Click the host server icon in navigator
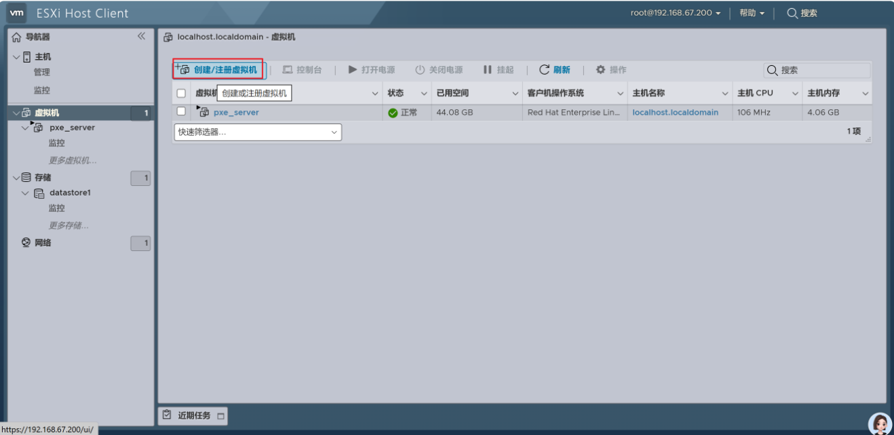The height and width of the screenshot is (435, 894). pyautogui.click(x=27, y=57)
